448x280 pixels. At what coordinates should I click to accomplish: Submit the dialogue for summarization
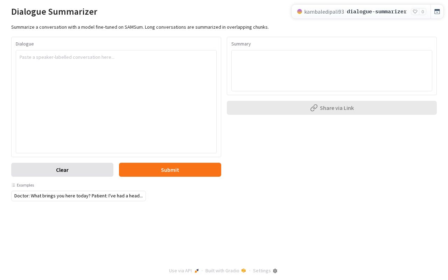tap(170, 170)
